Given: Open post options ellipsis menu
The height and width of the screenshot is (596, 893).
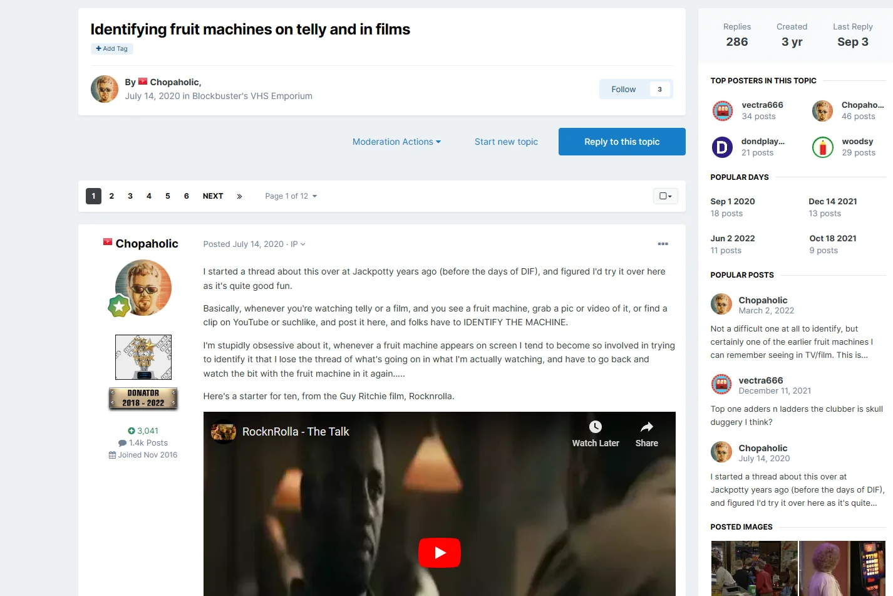Looking at the screenshot, I should 663,244.
